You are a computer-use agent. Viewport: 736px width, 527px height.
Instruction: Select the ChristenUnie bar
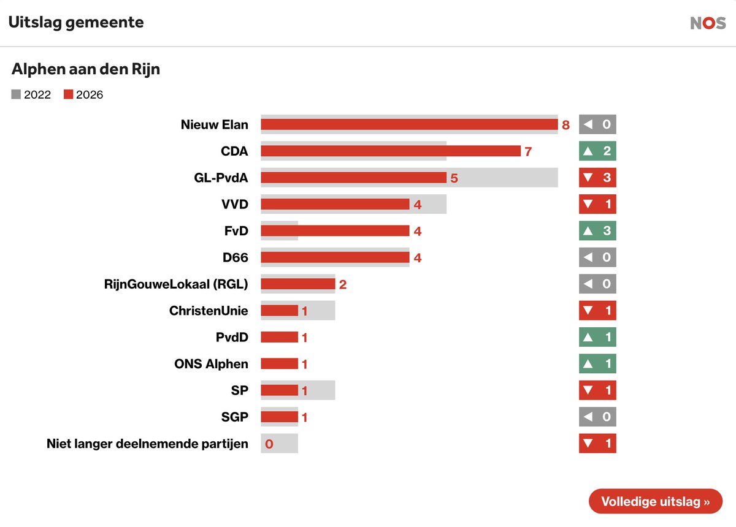280,311
